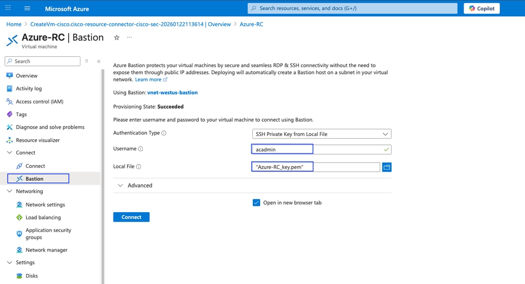Image resolution: width=525 pixels, height=284 pixels.
Task: Click the Connect button
Action: point(131,217)
